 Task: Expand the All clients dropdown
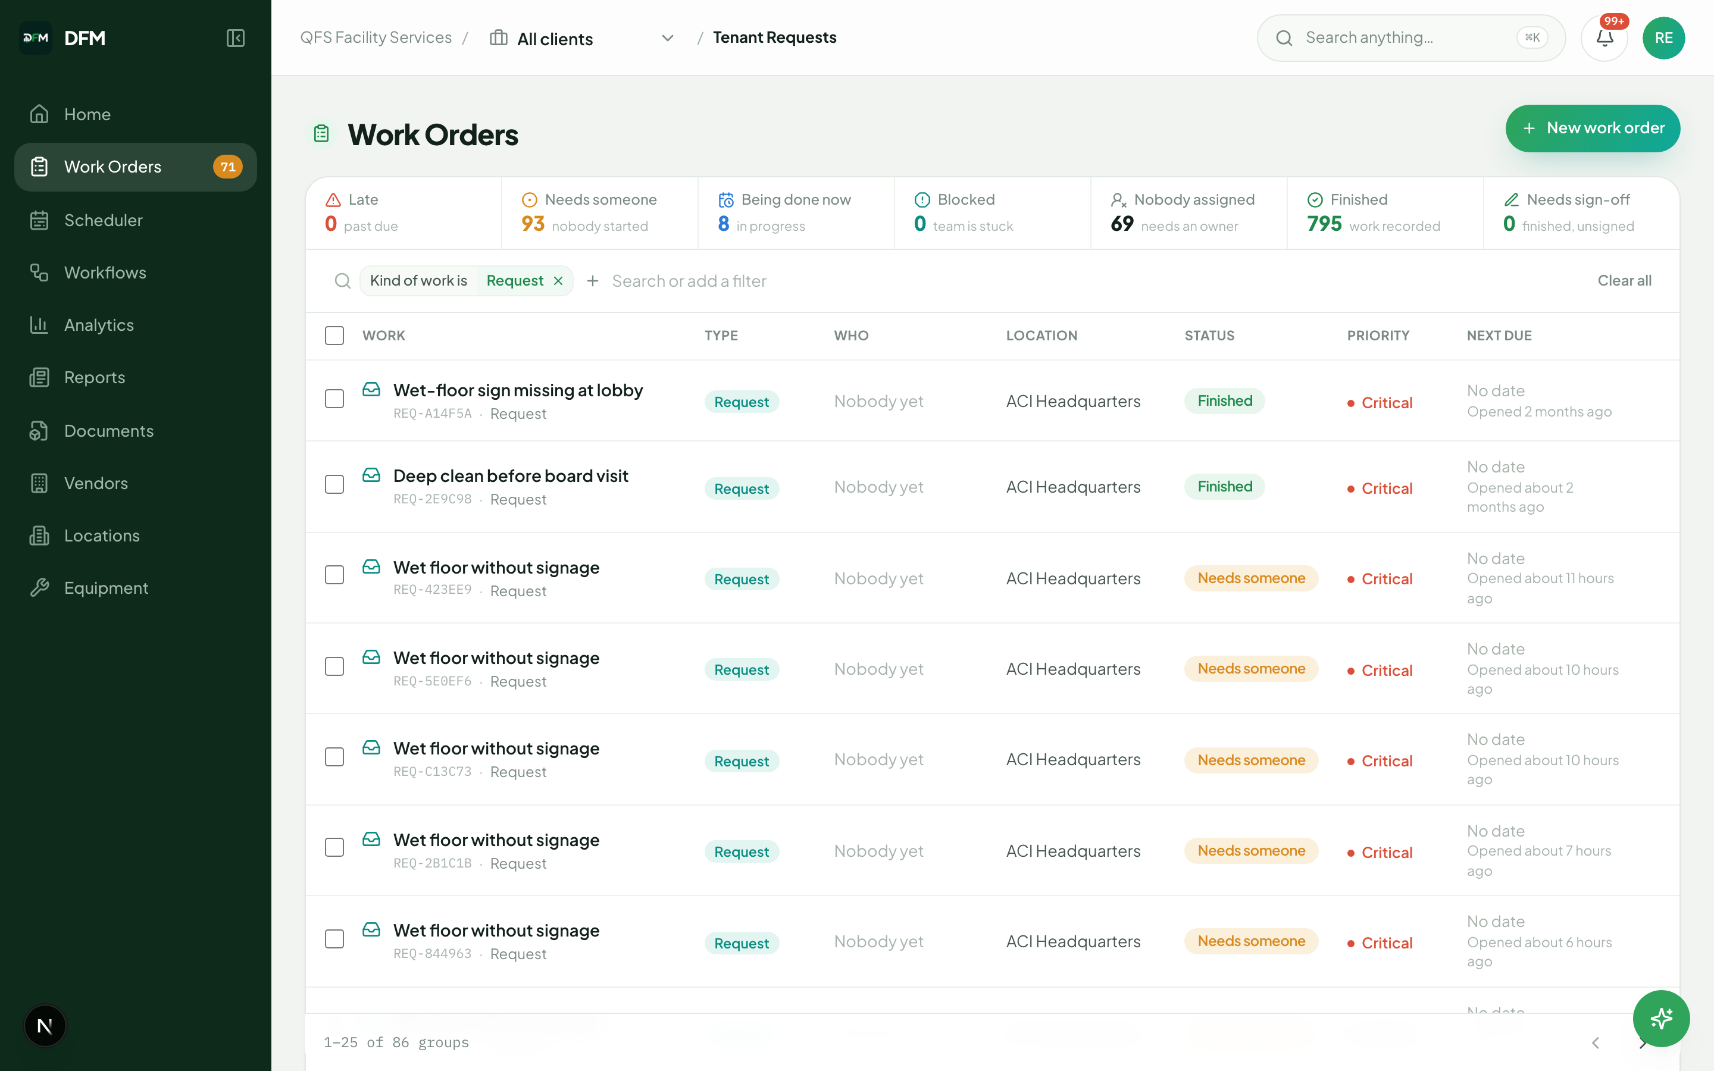click(x=581, y=38)
